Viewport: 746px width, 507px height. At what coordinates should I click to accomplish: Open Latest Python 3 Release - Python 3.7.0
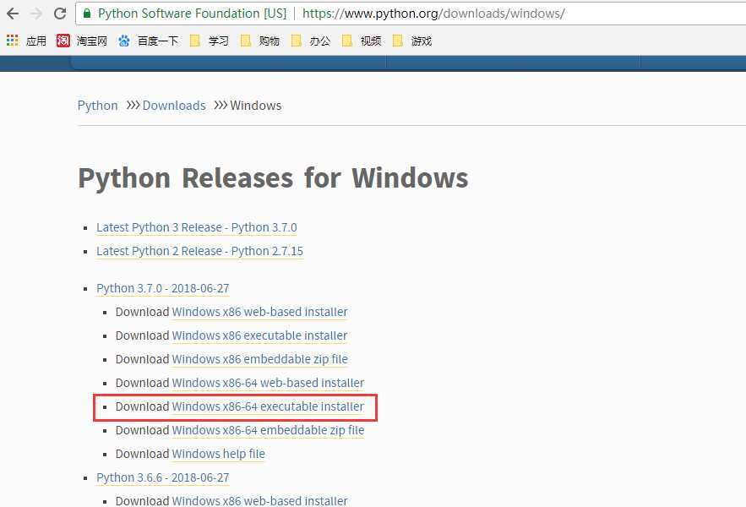pos(197,227)
